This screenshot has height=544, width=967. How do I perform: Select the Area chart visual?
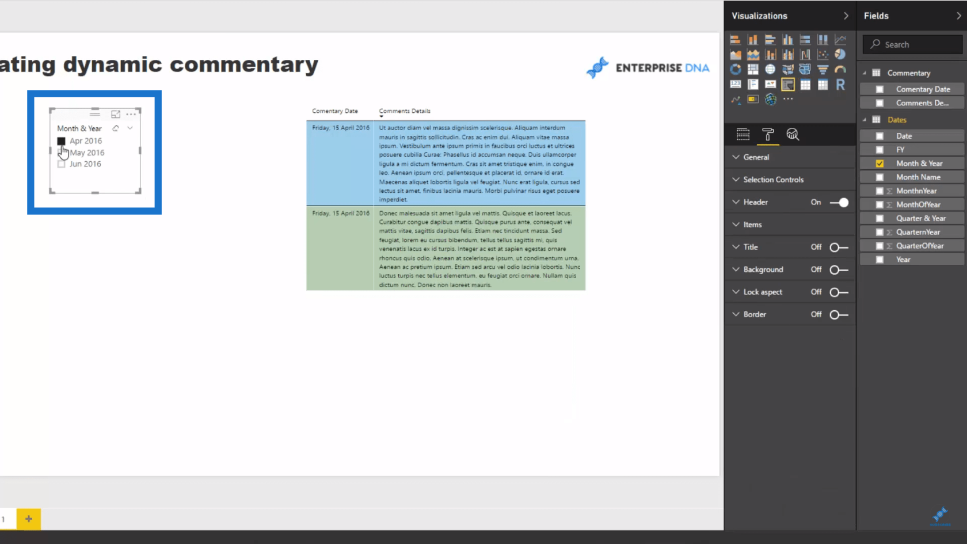pyautogui.click(x=735, y=55)
